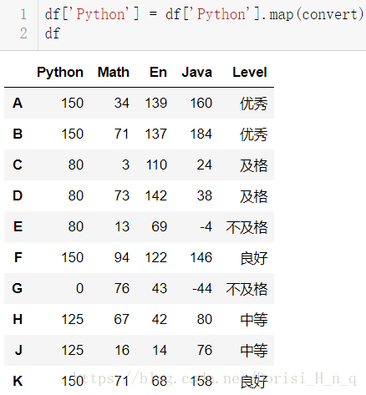Viewport: 366px width, 395px height.
Task: Click Math value 13 in row E
Action: tap(122, 226)
